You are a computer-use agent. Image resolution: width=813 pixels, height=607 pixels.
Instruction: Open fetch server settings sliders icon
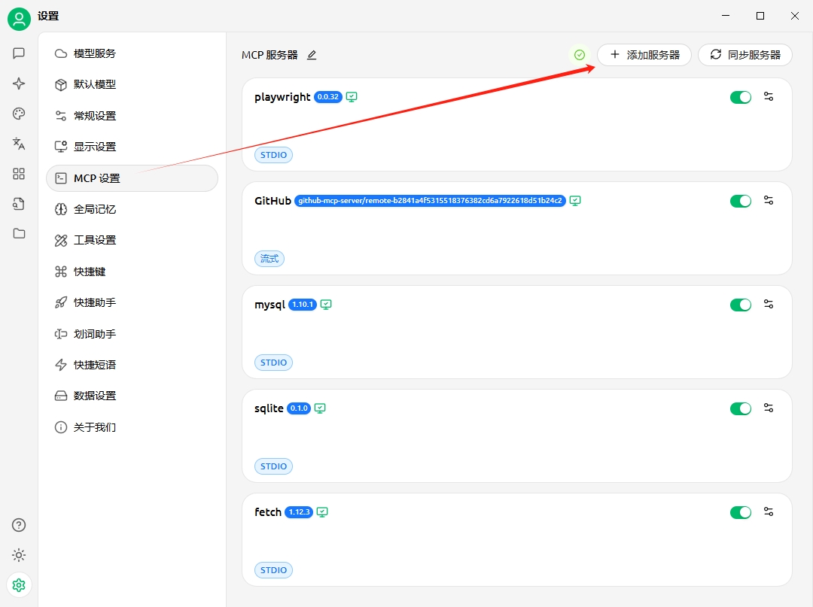pyautogui.click(x=769, y=511)
